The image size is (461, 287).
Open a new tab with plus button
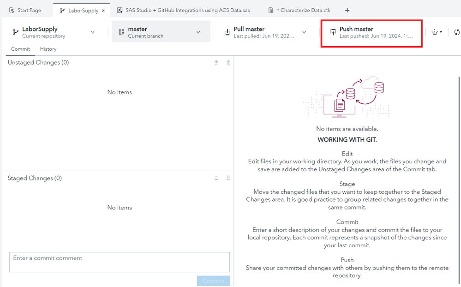(x=347, y=10)
